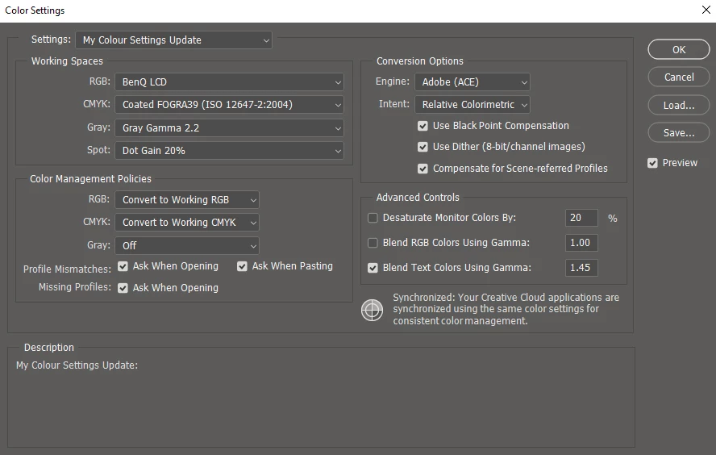The height and width of the screenshot is (455, 716).
Task: Open CMYK working space Coated FOGRA39 dropdown
Action: (x=229, y=105)
